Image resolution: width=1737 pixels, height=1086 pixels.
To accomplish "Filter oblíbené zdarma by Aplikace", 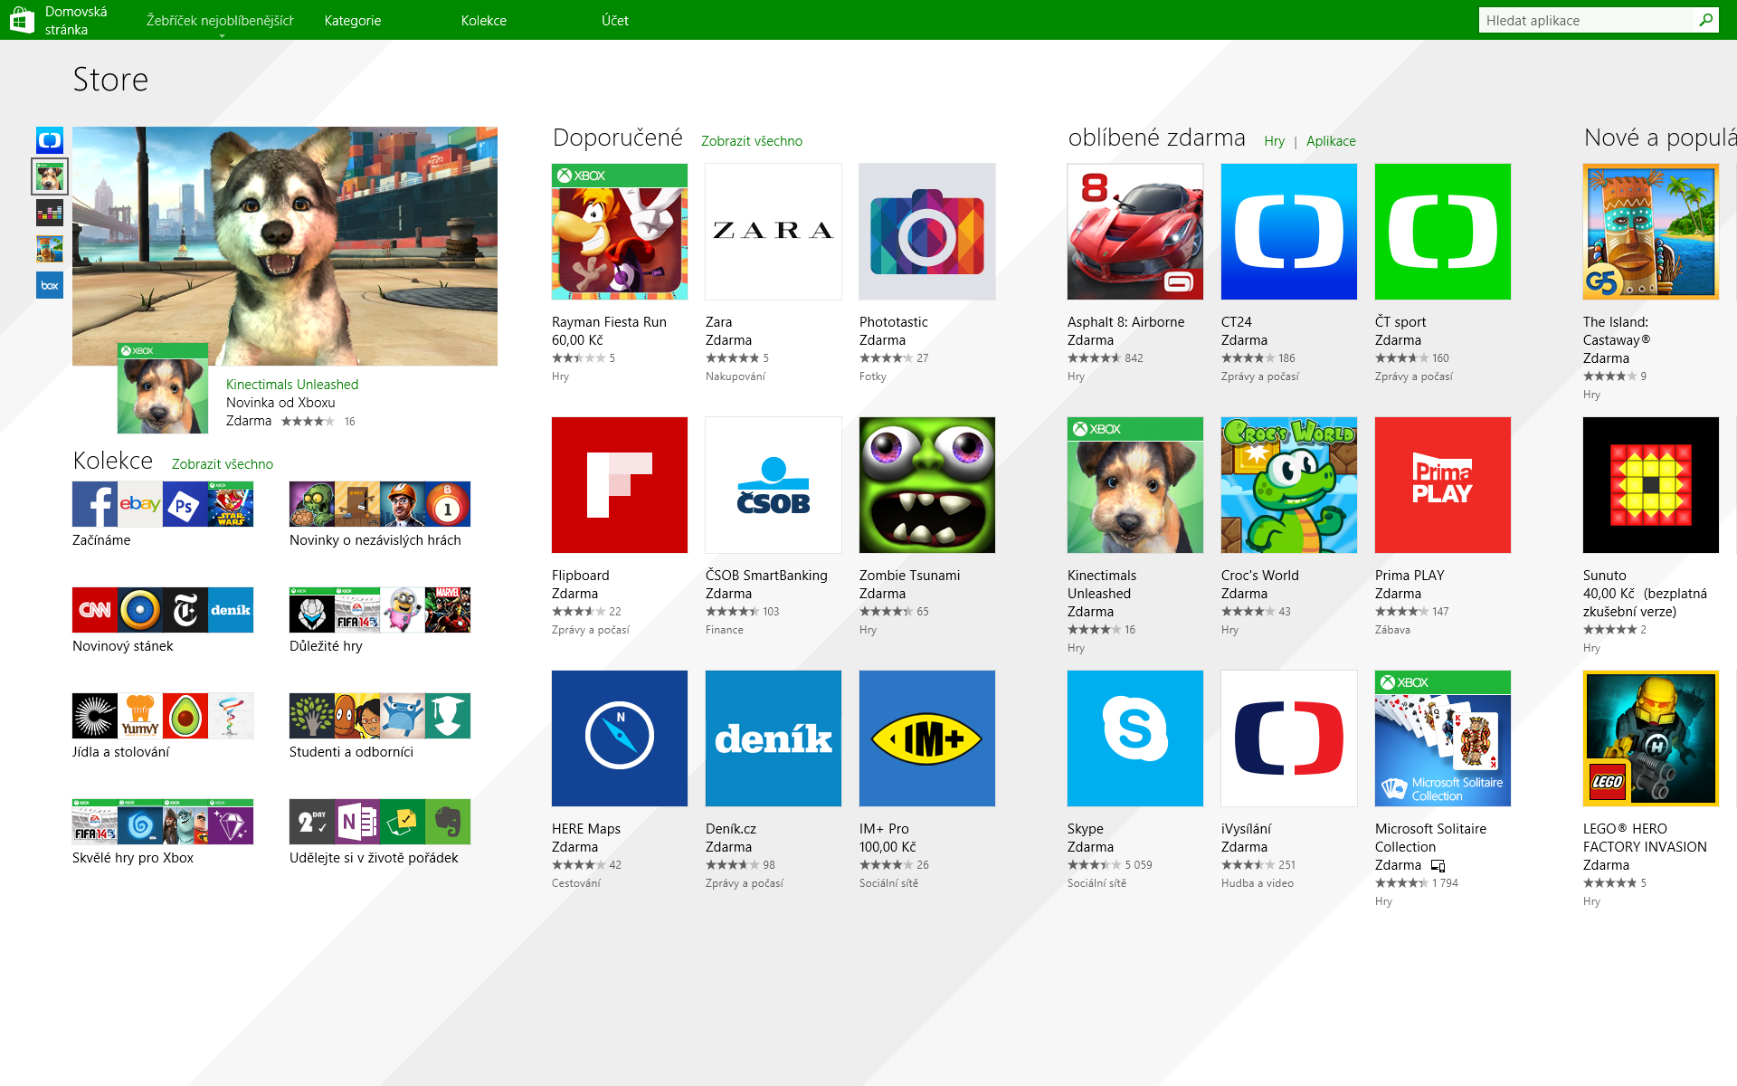I will click(1331, 141).
